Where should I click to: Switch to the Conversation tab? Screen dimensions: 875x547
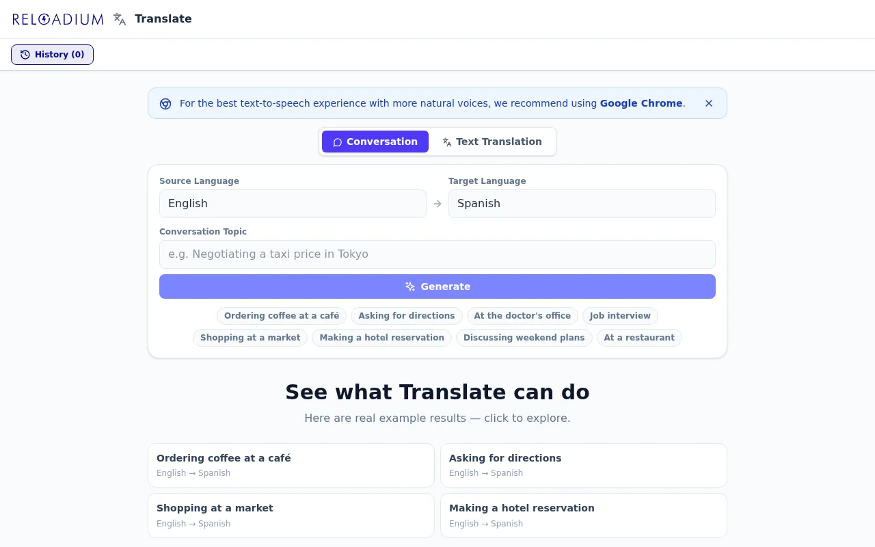coord(375,142)
